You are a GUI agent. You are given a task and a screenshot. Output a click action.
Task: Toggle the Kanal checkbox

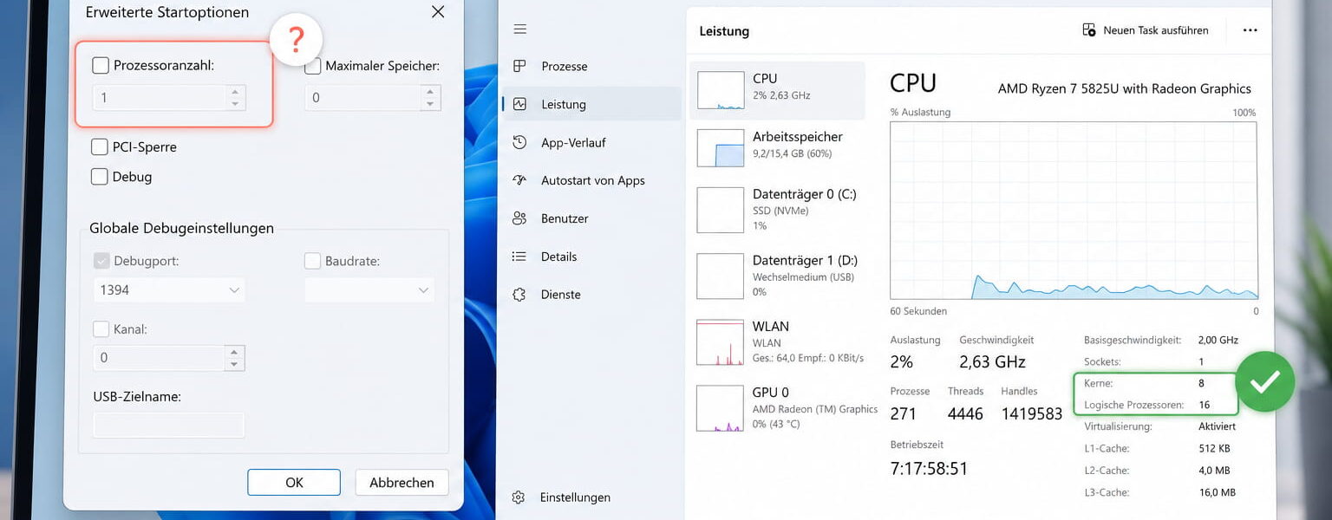(101, 329)
